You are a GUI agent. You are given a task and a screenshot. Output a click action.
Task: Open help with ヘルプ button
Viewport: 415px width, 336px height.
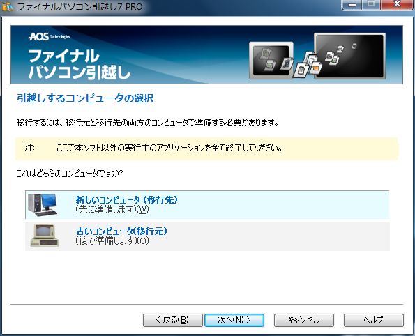point(374,320)
